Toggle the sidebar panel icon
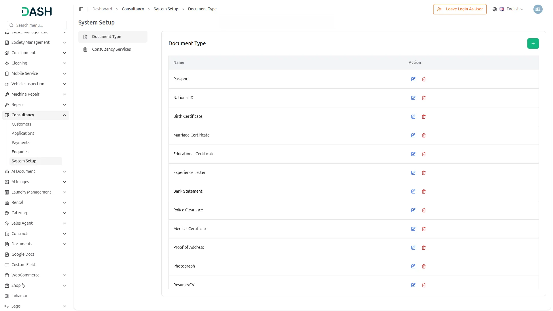This screenshot has height=311, width=553. point(81,9)
